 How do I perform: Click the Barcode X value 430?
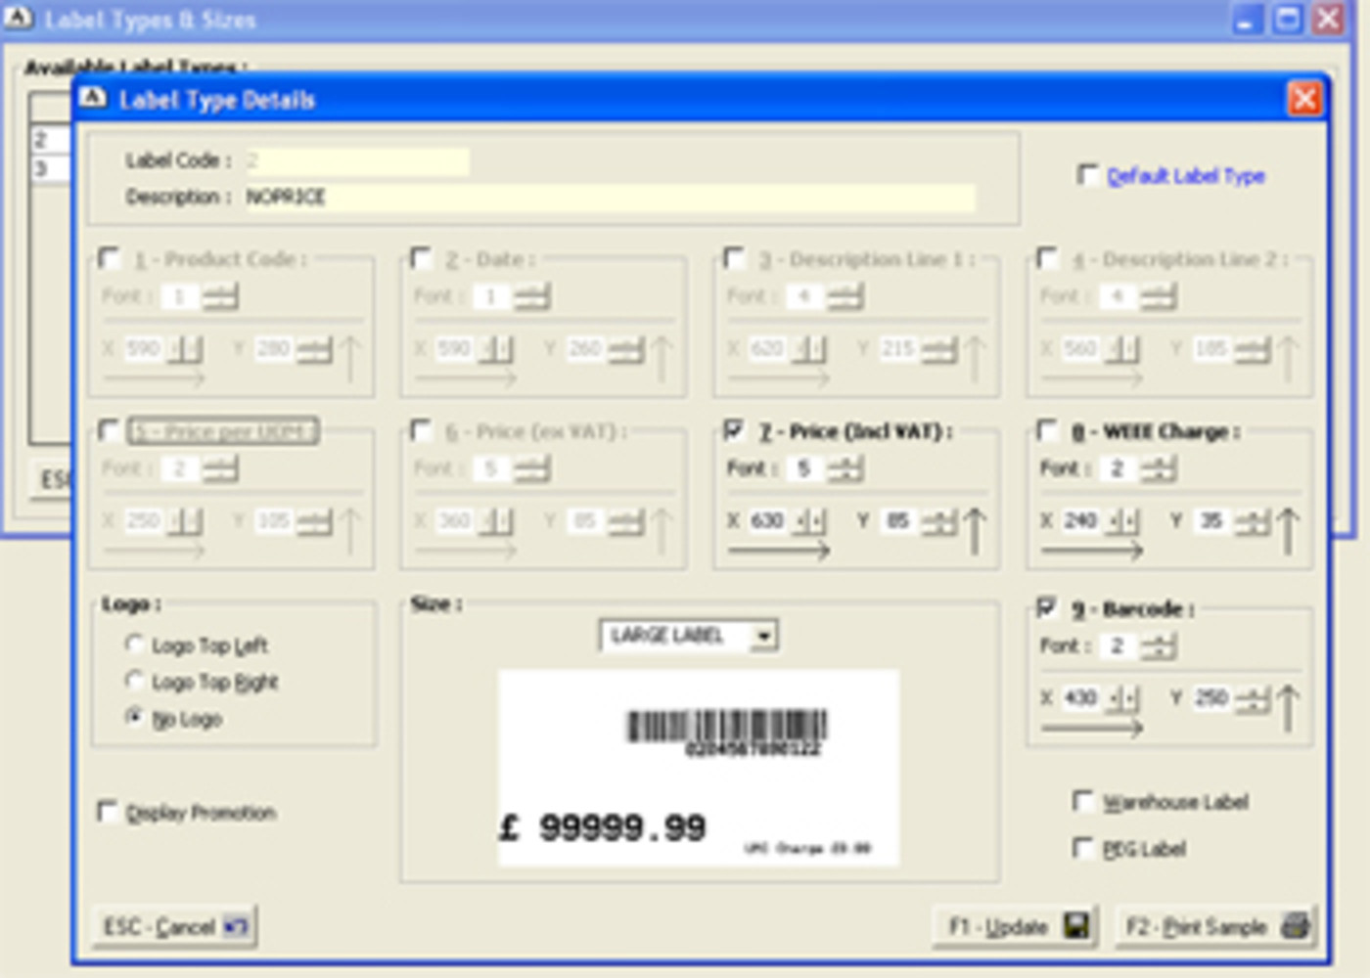point(1081,698)
